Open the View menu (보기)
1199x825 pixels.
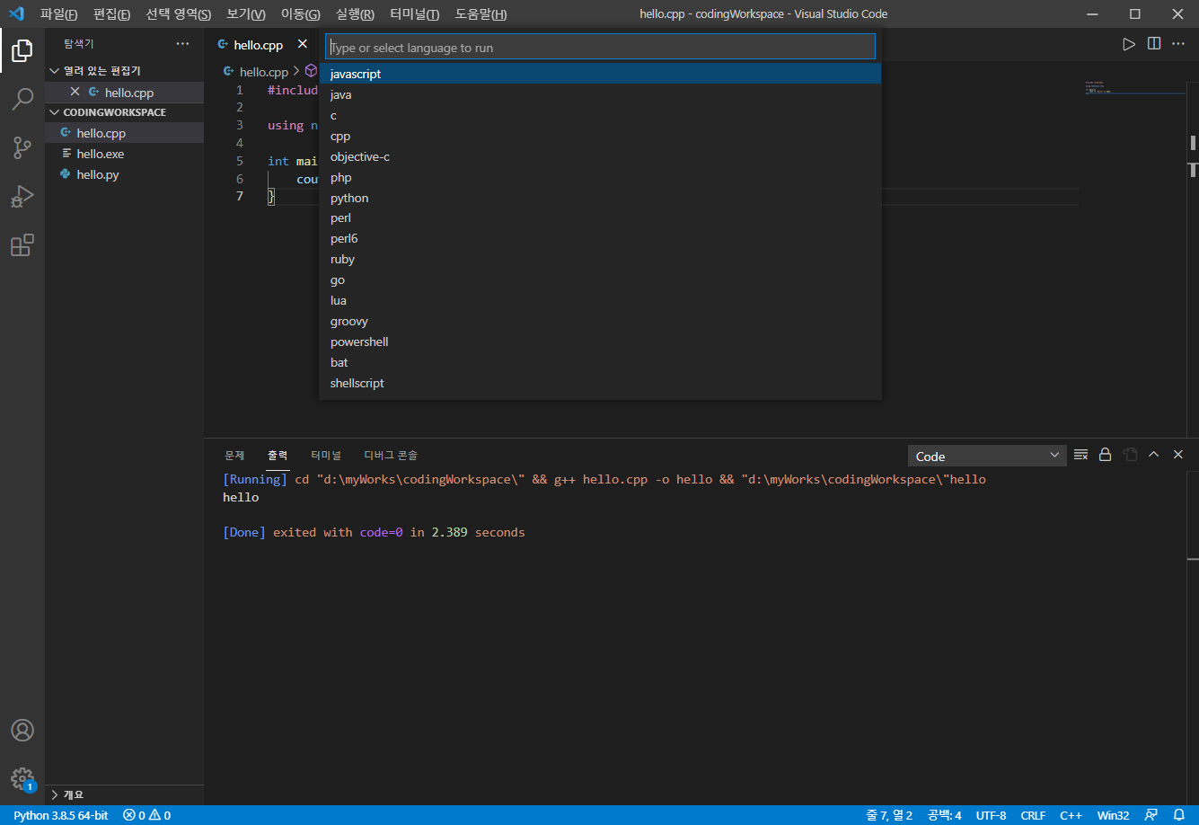point(246,13)
